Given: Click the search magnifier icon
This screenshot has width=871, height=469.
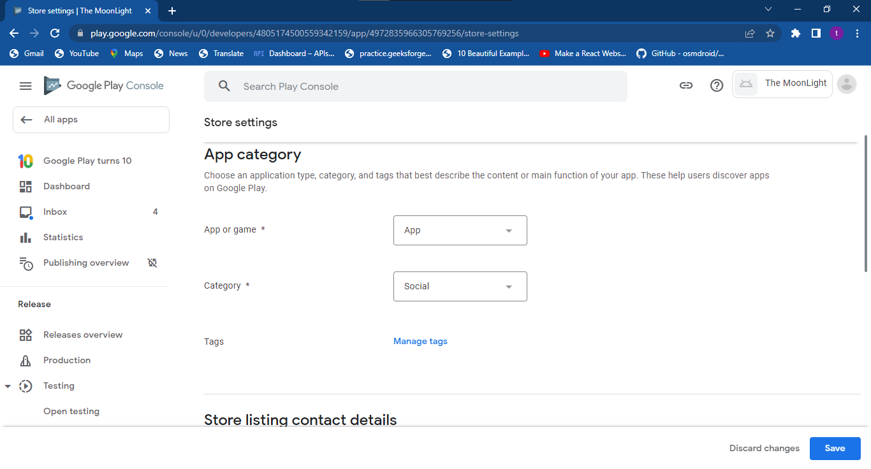Looking at the screenshot, I should pos(224,86).
